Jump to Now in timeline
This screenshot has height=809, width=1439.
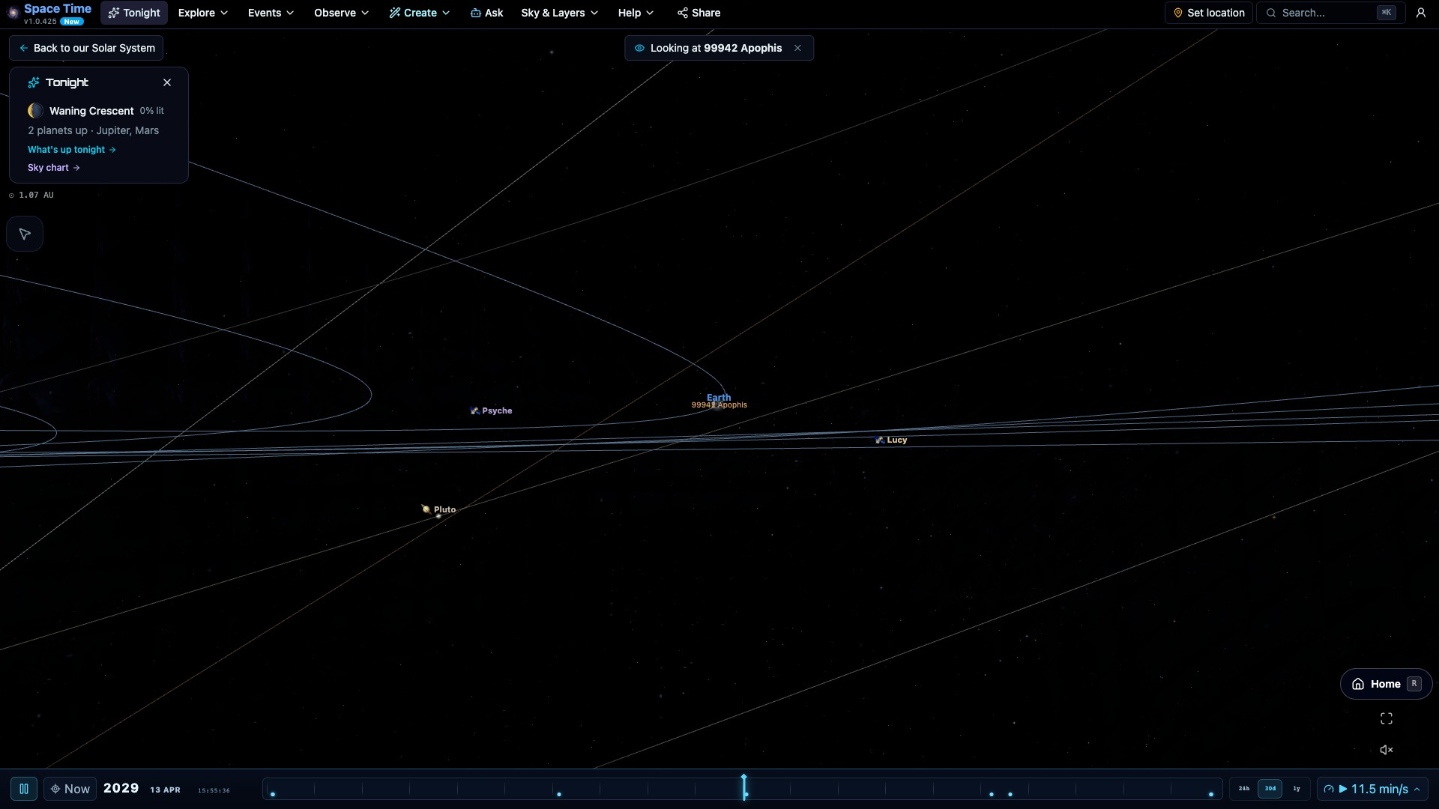70,789
